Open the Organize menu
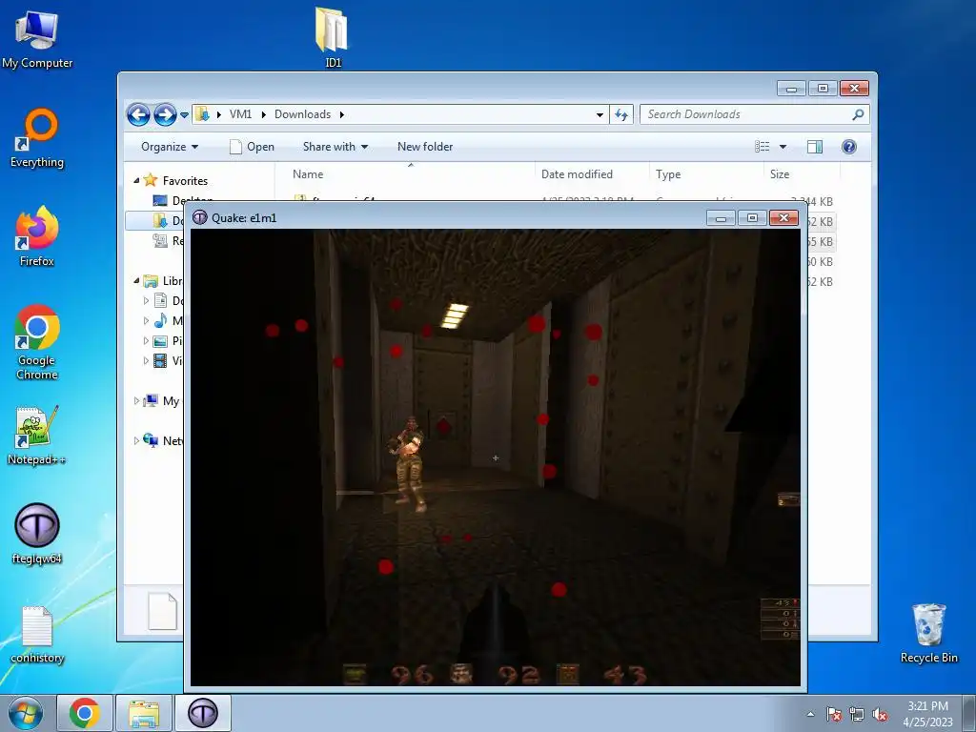The width and height of the screenshot is (976, 732). (x=170, y=147)
